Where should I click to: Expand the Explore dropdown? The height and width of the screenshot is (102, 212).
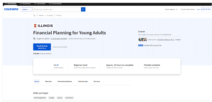[x=26, y=9]
